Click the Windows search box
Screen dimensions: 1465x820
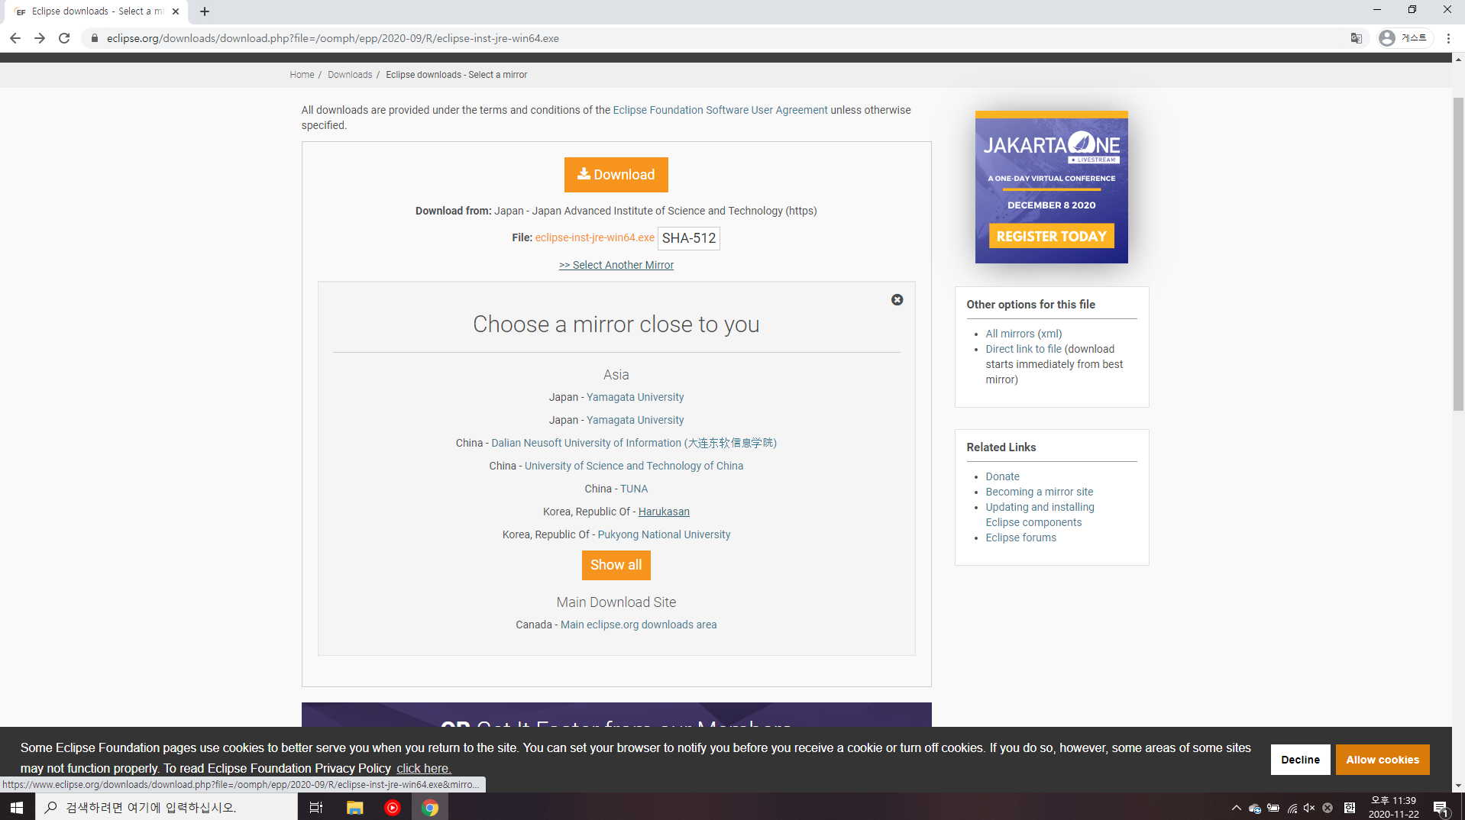click(167, 807)
